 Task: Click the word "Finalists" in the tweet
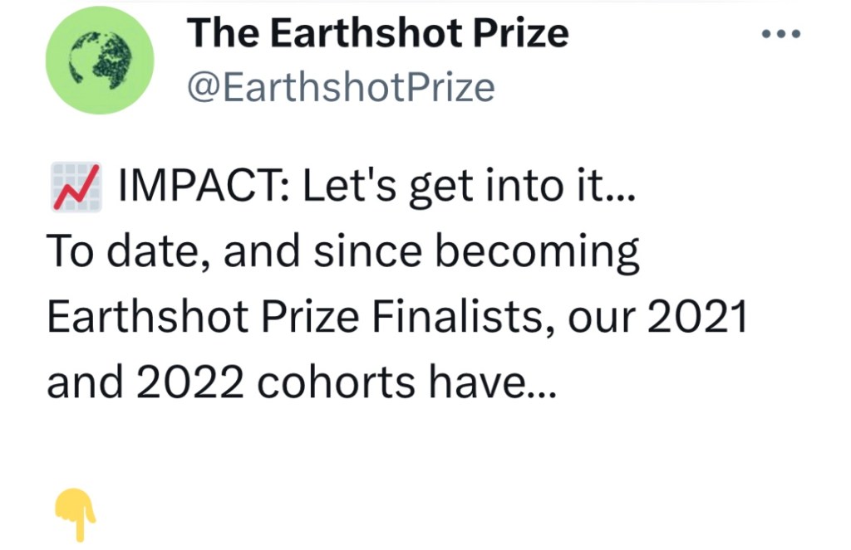click(467, 316)
